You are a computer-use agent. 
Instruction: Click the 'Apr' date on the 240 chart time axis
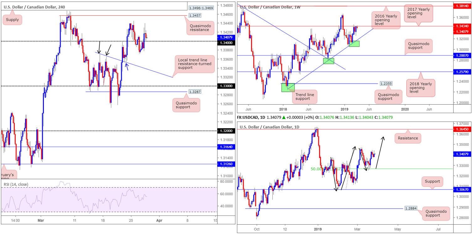coord(159,221)
